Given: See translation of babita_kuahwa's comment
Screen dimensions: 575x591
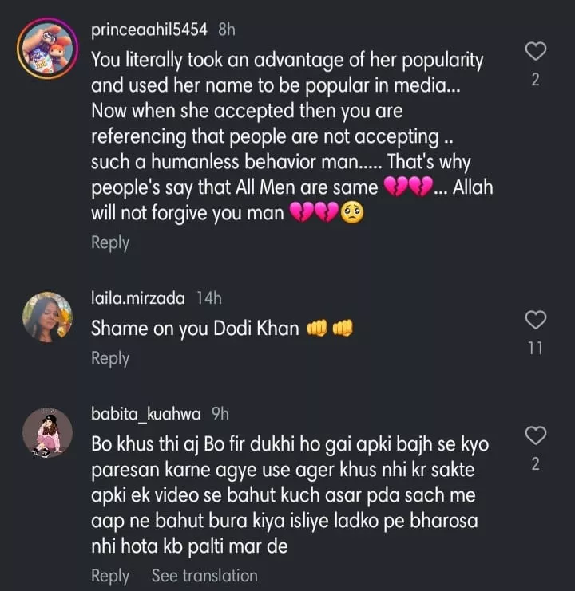Looking at the screenshot, I should [204, 575].
